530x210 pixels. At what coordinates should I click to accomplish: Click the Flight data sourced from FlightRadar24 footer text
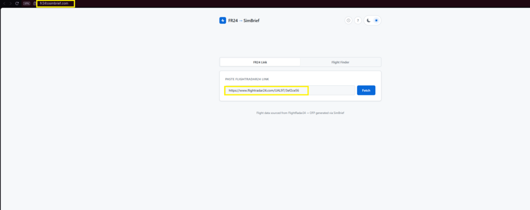pos(300,113)
